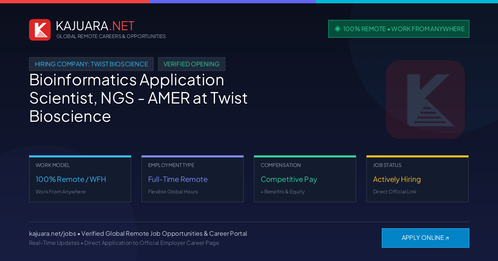
Task: Click the '100% Remote / WFH' text
Action: click(x=71, y=179)
